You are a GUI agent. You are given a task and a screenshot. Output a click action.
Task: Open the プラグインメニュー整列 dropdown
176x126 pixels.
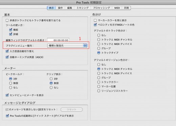point(67,45)
